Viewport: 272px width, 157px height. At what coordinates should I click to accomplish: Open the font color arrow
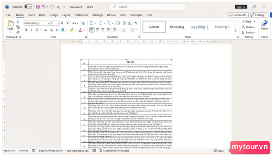click(84, 29)
